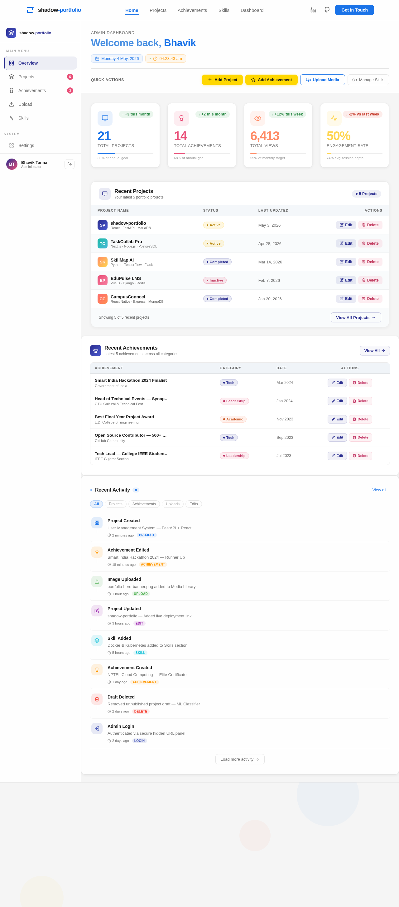This screenshot has width=399, height=907.
Task: Filter activity by All
Action: 97,504
